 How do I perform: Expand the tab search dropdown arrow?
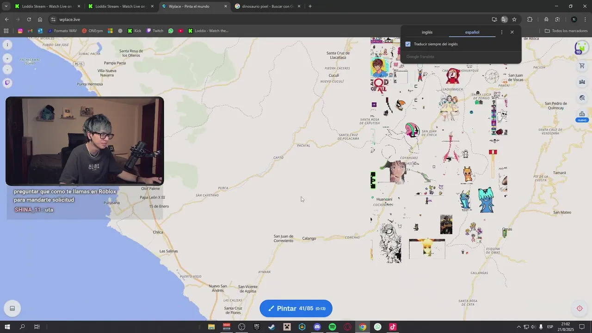point(6,6)
